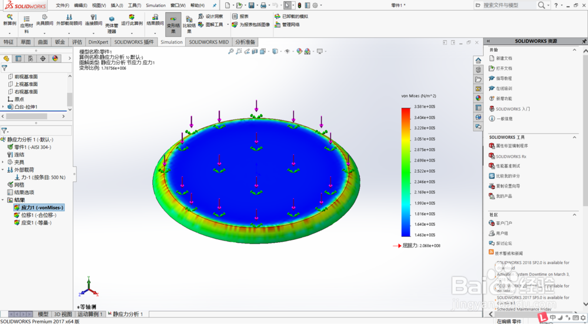Click the New document icon in top toolbar
This screenshot has height=324, width=588.
coord(228,5)
